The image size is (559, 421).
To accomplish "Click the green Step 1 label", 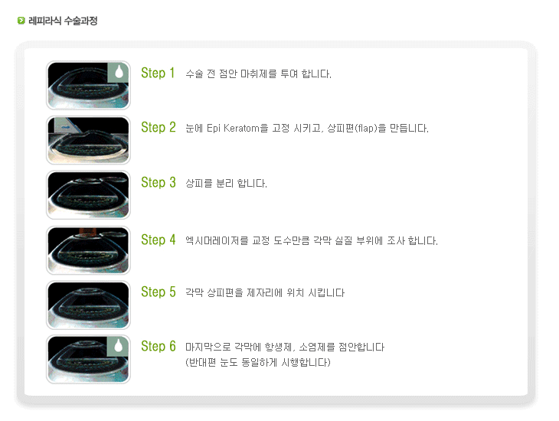I will [158, 73].
